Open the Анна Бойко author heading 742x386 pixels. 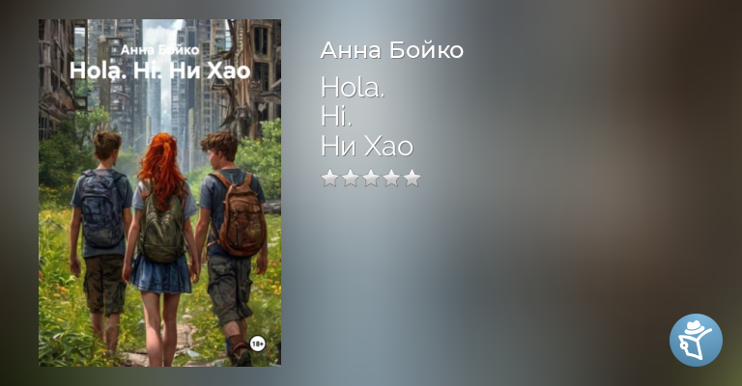(x=392, y=50)
